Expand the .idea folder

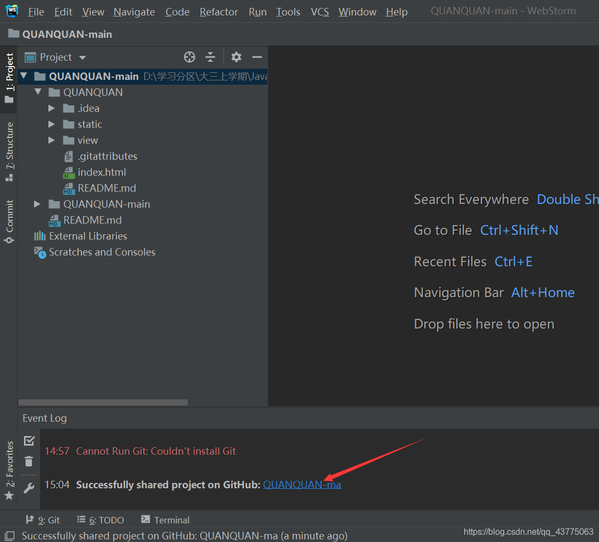click(52, 108)
